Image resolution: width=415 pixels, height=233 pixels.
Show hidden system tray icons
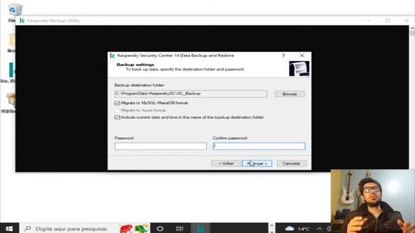320,228
